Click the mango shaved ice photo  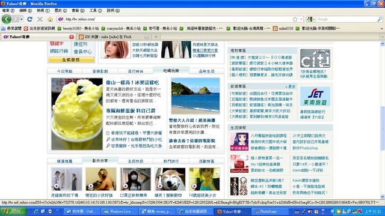77,114
